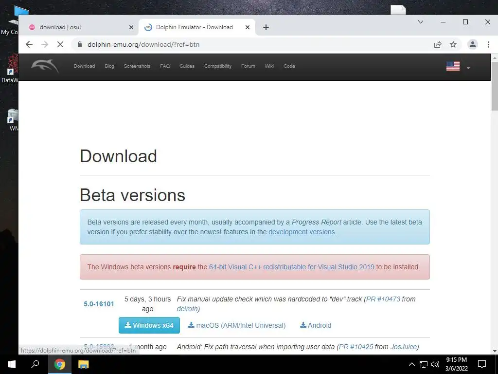Open Blog in site navigation
The height and width of the screenshot is (374, 498).
pos(109,66)
